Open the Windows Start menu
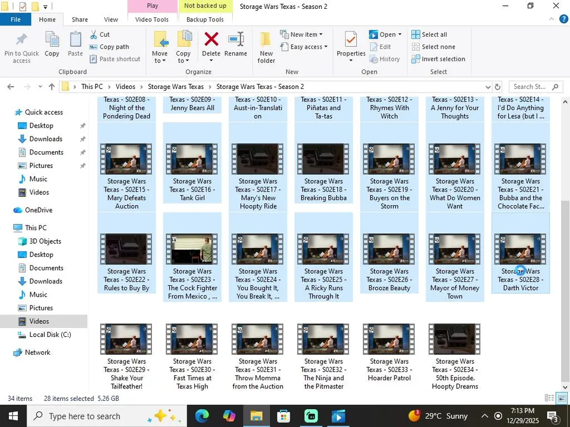 (13, 416)
